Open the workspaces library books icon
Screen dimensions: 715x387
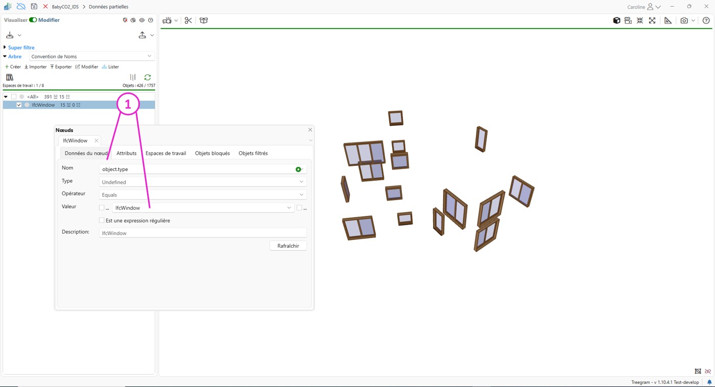point(10,77)
